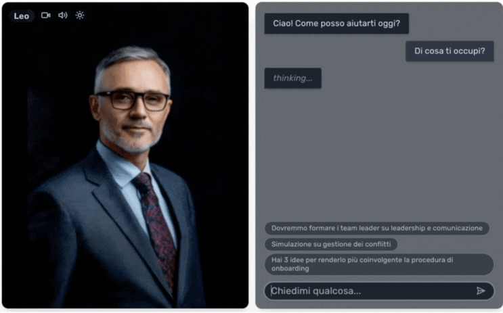Select 'Simulazione su gestione dei conflitti' suggestion
This screenshot has height=313, width=503.
click(331, 244)
